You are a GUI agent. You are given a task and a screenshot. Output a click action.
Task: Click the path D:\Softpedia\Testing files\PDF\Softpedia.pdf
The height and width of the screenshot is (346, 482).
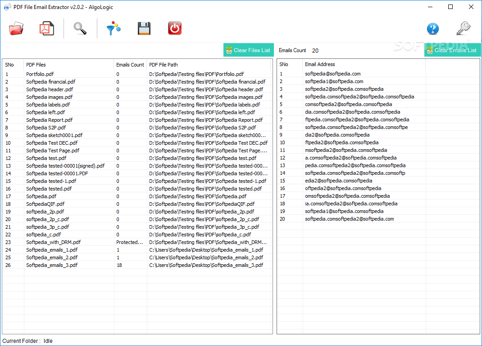point(198,197)
